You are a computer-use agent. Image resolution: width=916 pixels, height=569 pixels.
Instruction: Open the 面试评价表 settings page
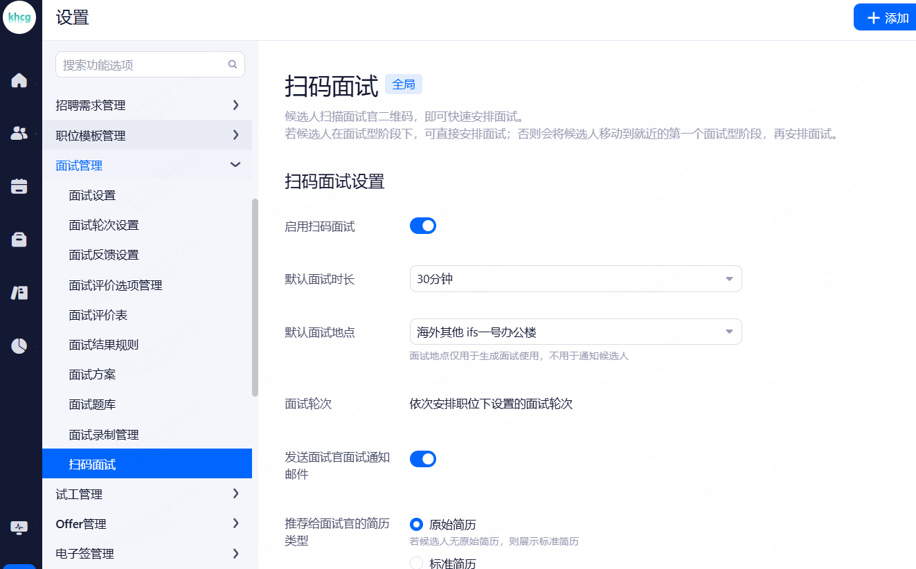pyautogui.click(x=98, y=315)
